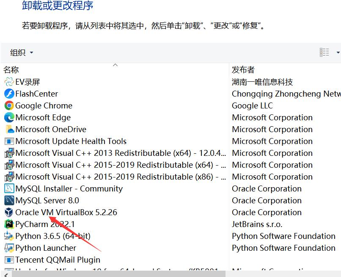
Task: Click the PyCharm 2022.1 application icon
Action: pos(9,224)
